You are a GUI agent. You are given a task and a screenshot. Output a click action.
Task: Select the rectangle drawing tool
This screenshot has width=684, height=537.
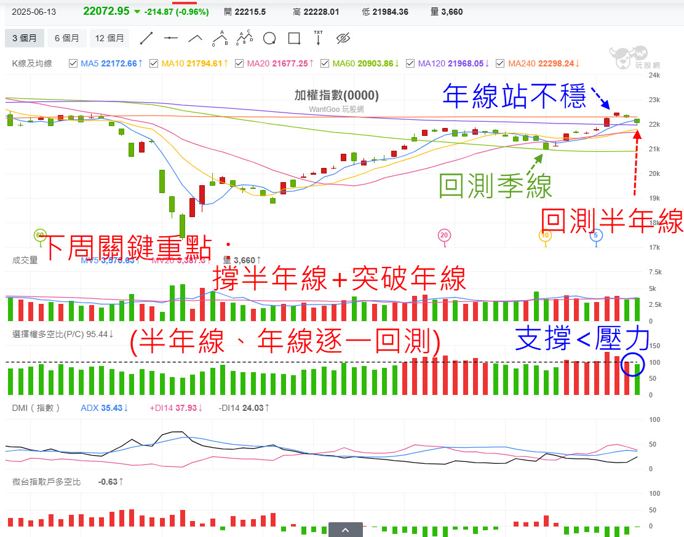(x=293, y=38)
